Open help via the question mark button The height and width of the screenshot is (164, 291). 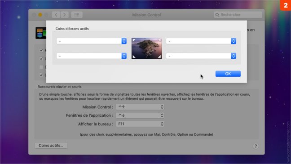(256, 146)
